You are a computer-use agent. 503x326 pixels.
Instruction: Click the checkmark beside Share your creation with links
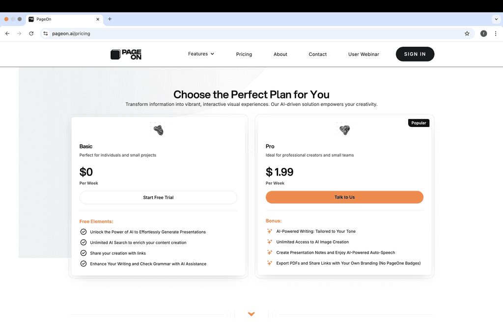(x=84, y=253)
